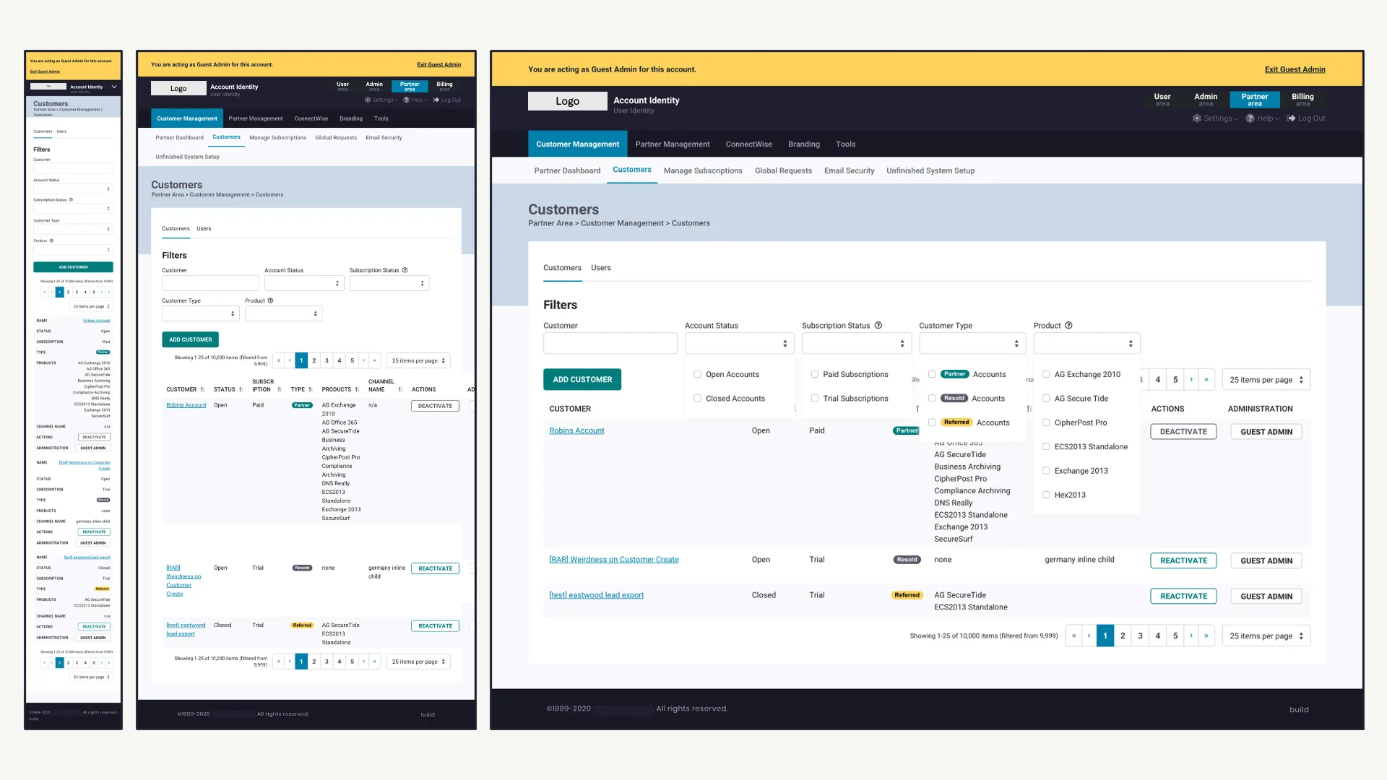Click Unfinished System Setup in tablet sub-navigation
The width and height of the screenshot is (1387, 780).
point(187,157)
